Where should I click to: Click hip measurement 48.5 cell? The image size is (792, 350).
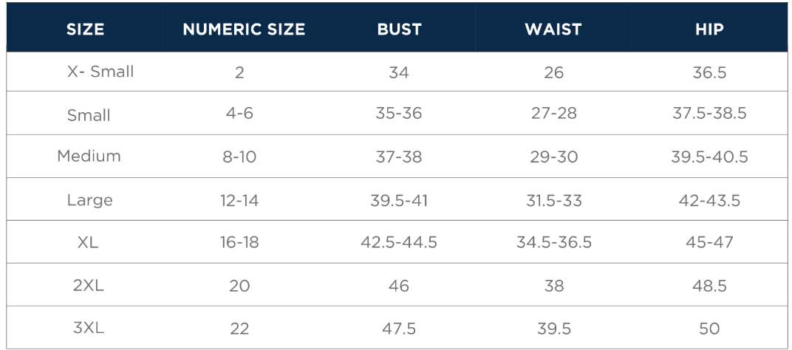[709, 286]
